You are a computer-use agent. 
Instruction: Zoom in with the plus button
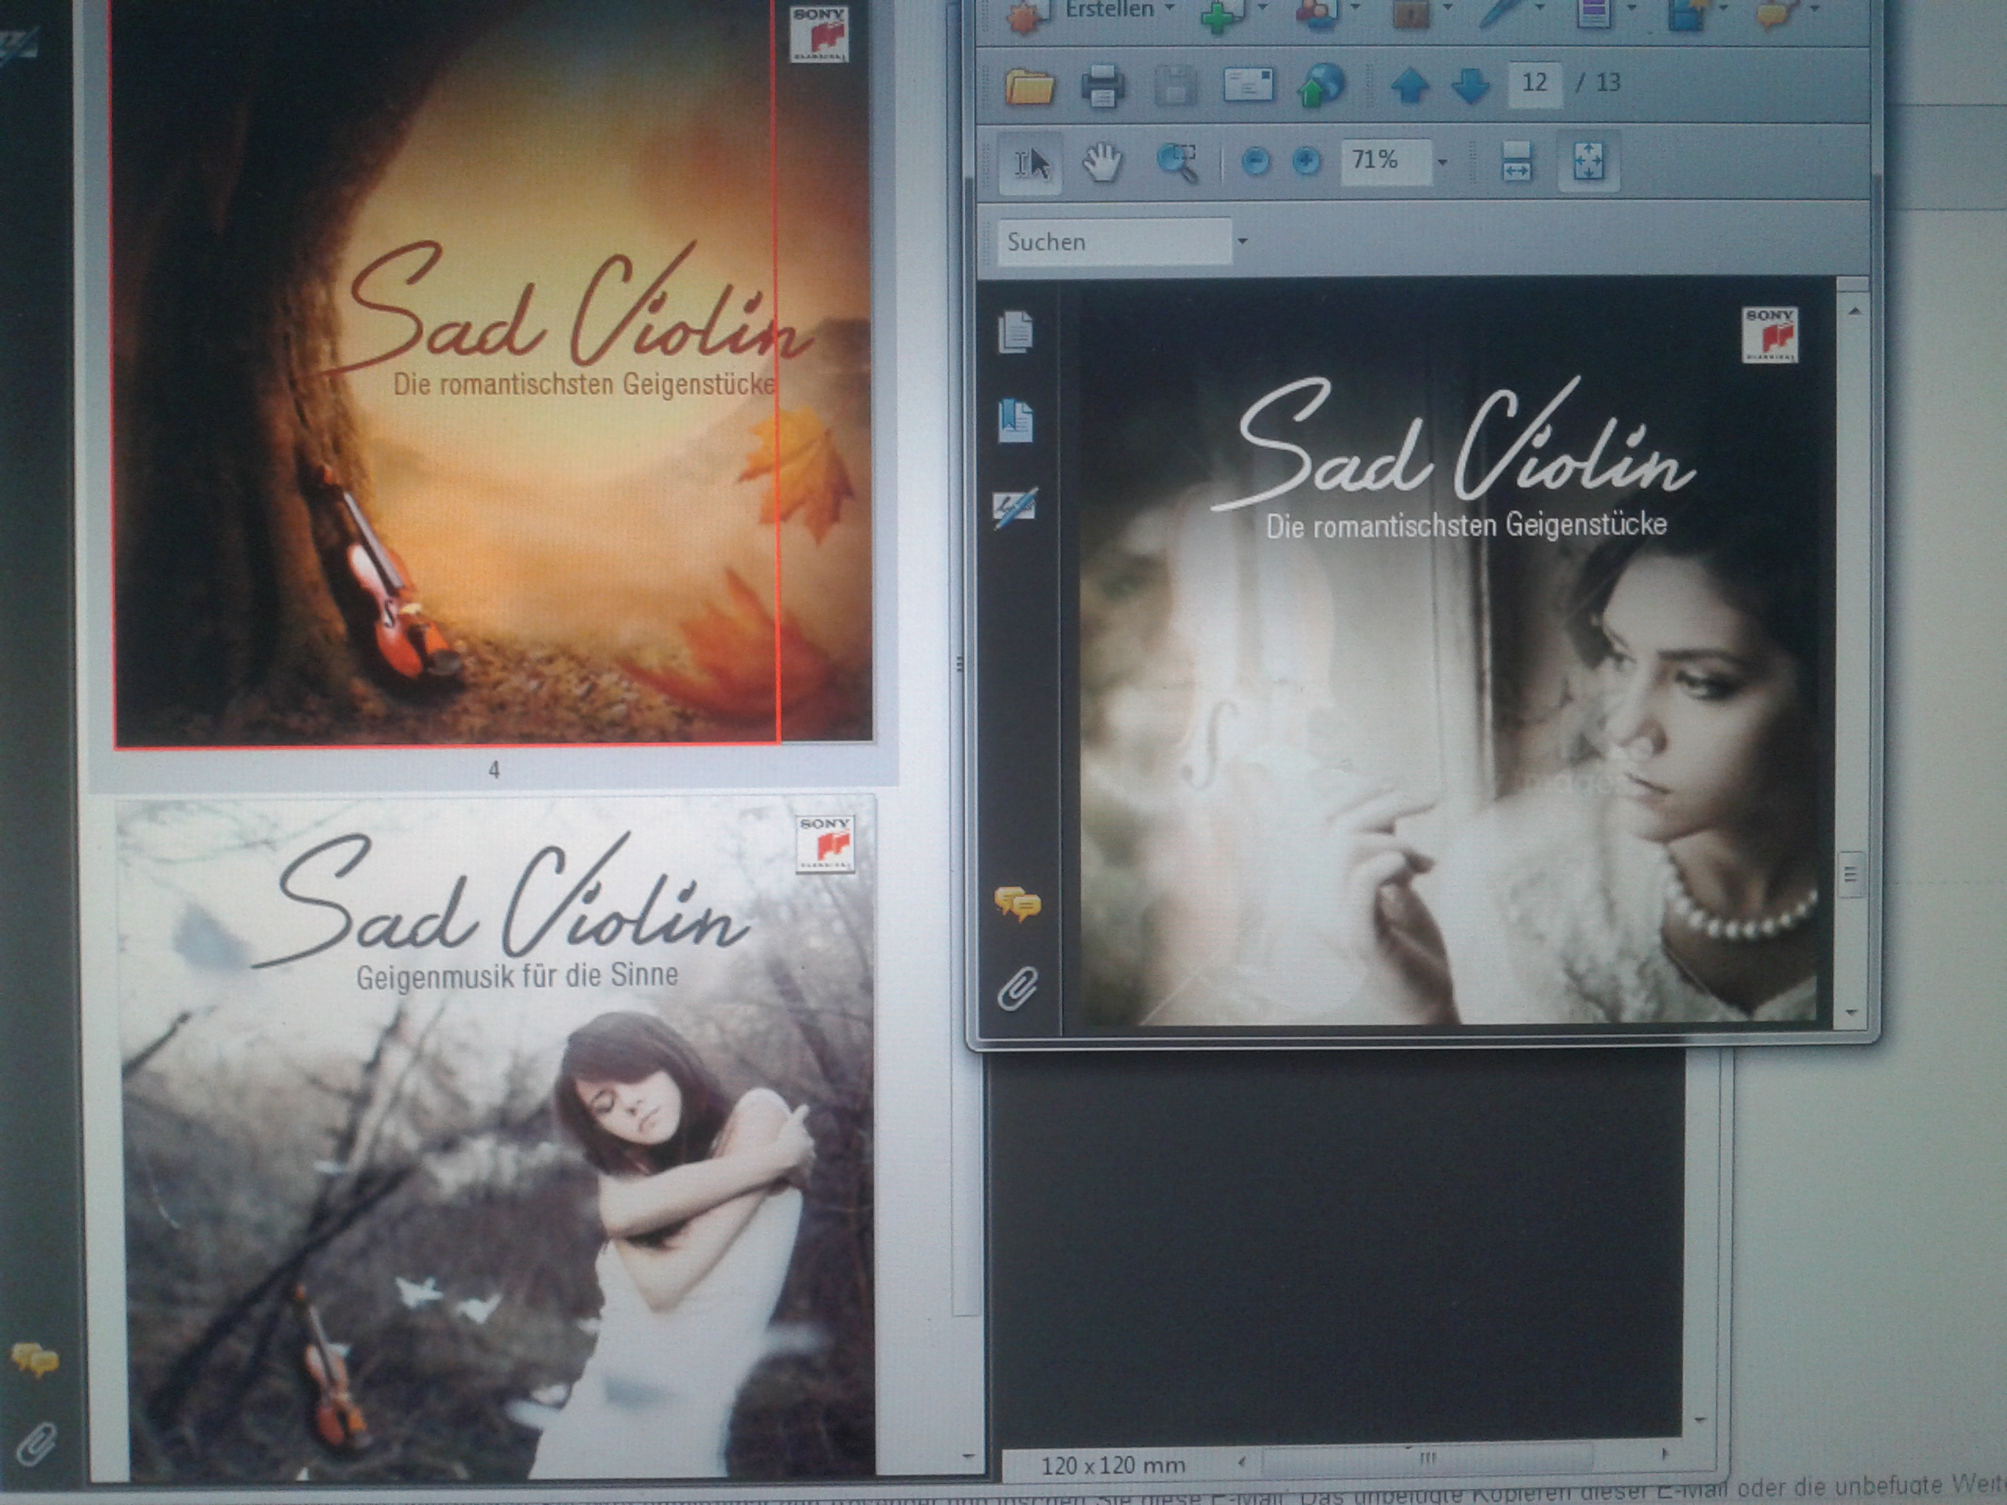point(1305,162)
